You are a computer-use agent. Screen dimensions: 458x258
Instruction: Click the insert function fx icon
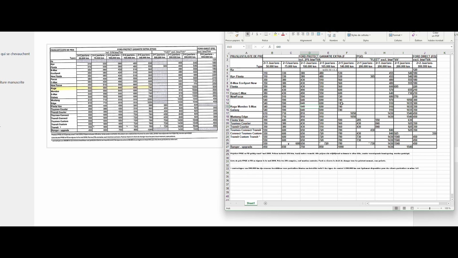(270, 47)
